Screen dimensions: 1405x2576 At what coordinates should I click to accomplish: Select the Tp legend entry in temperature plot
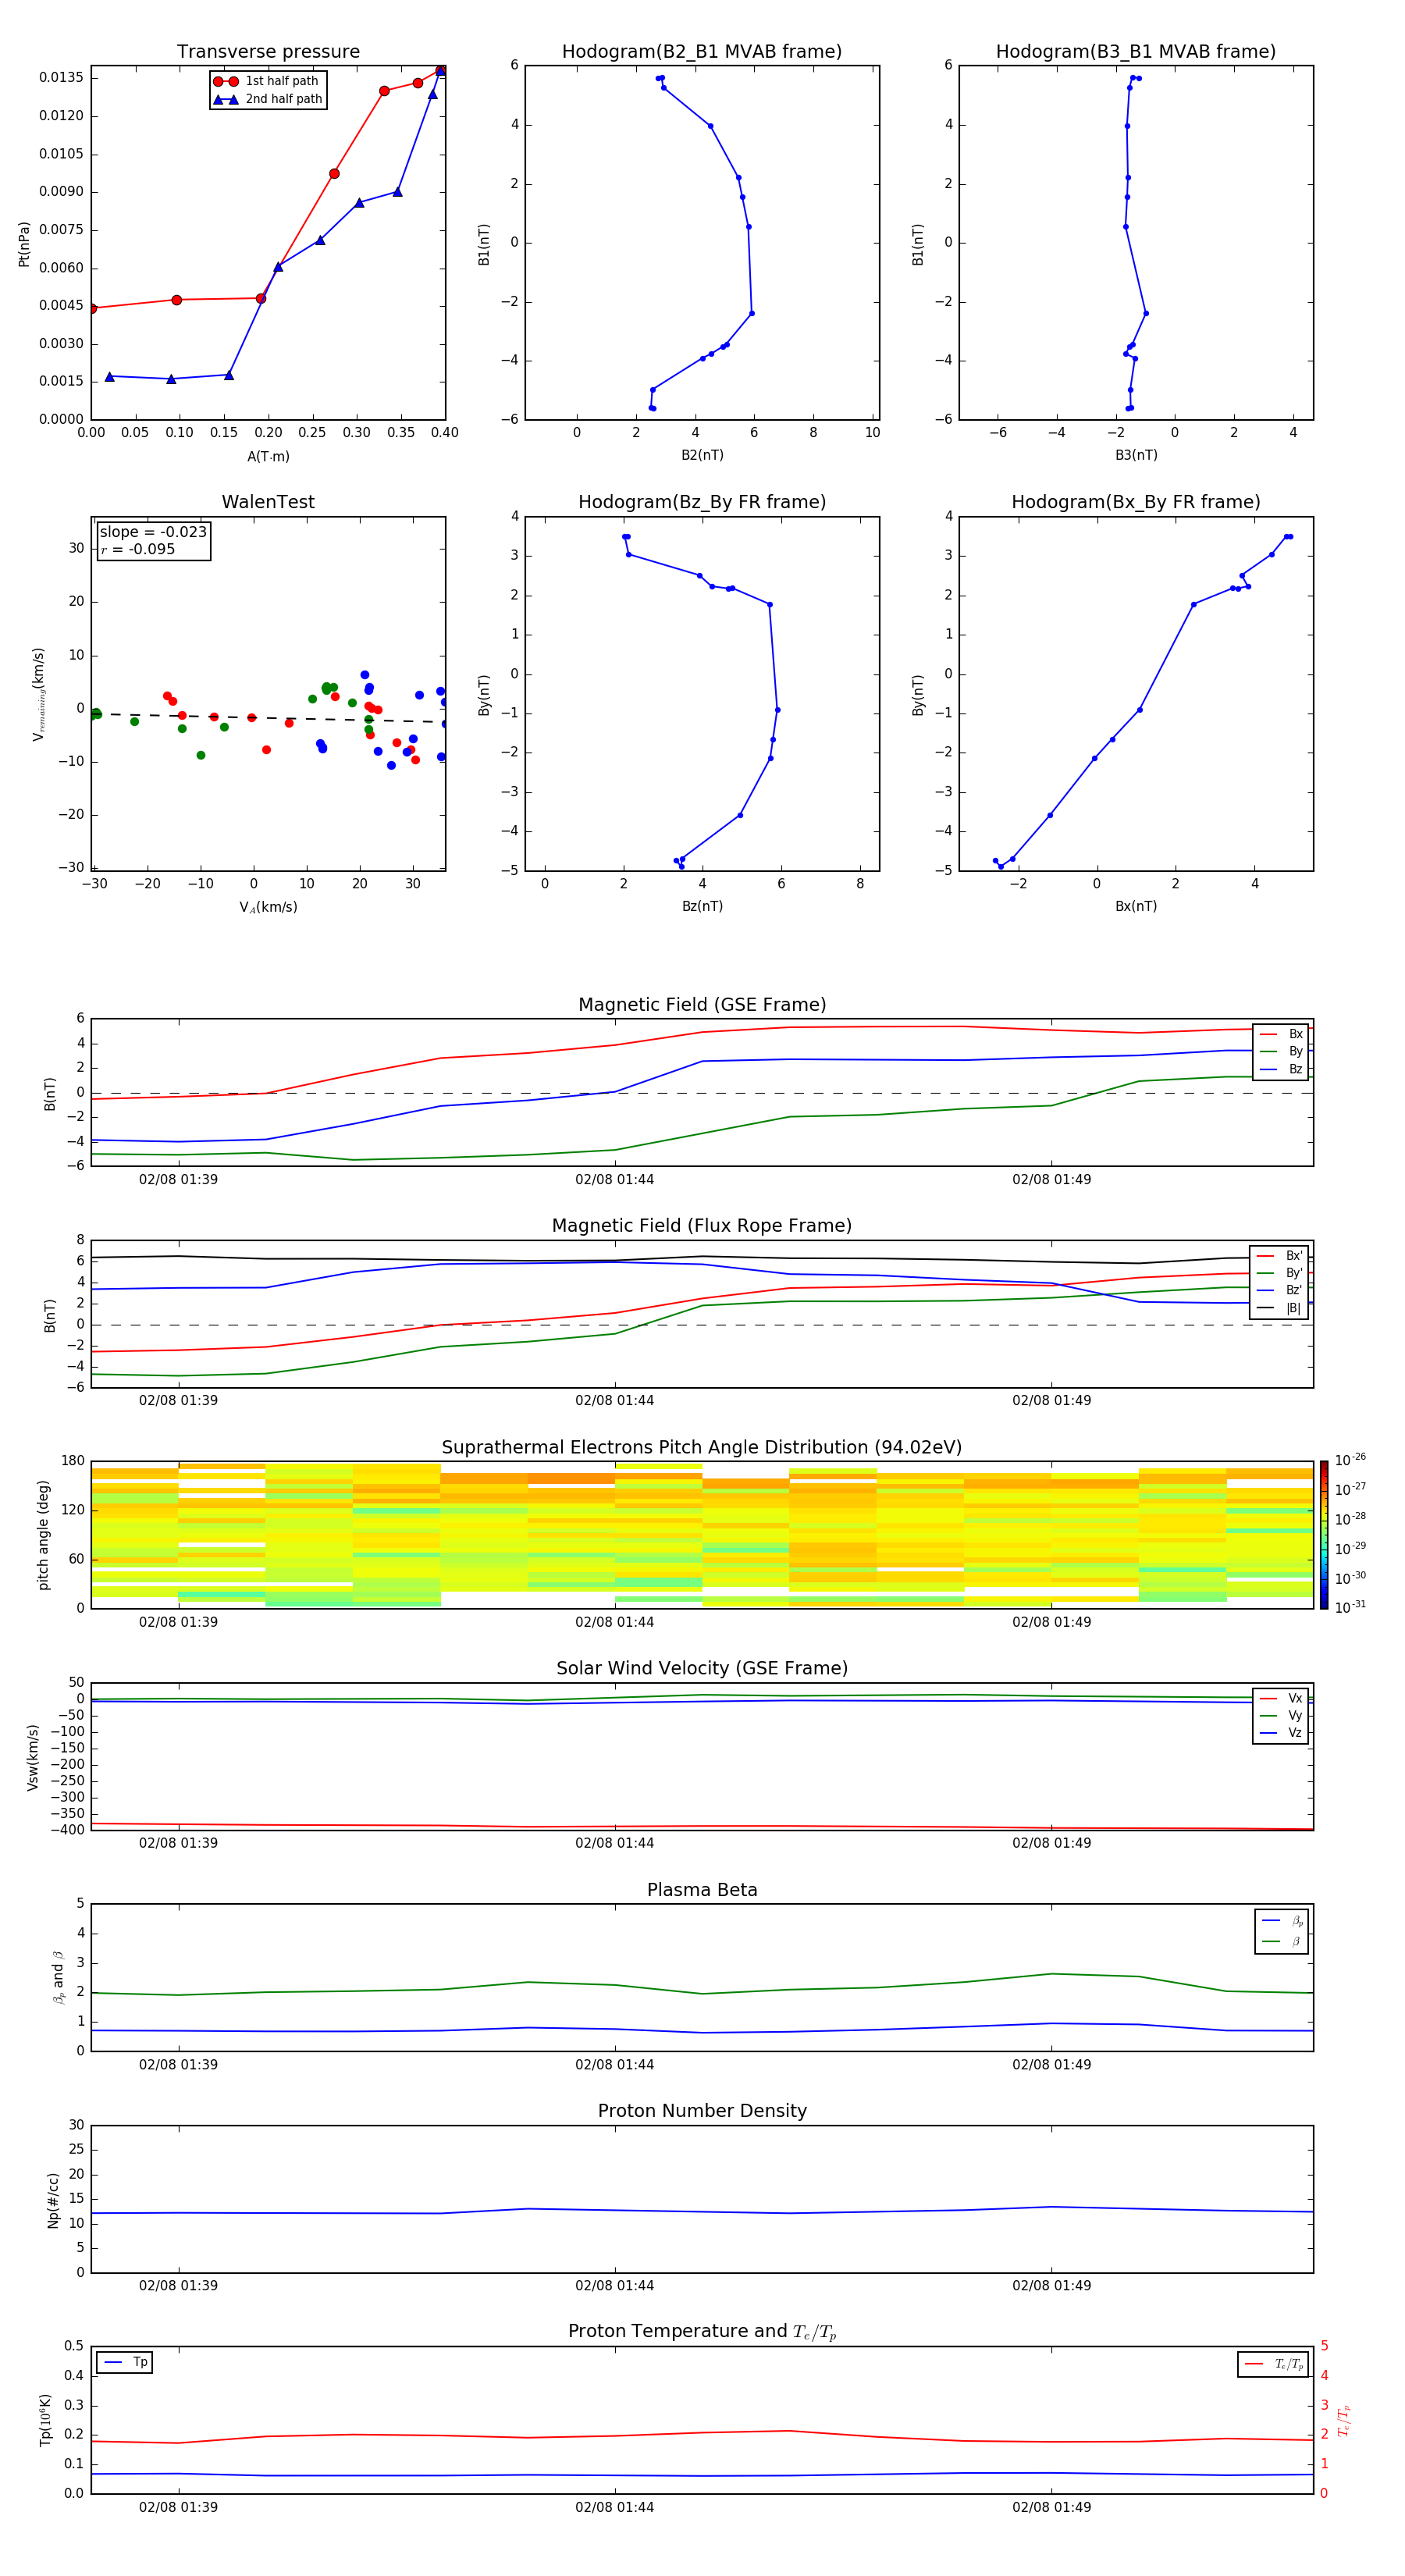click(x=125, y=2362)
